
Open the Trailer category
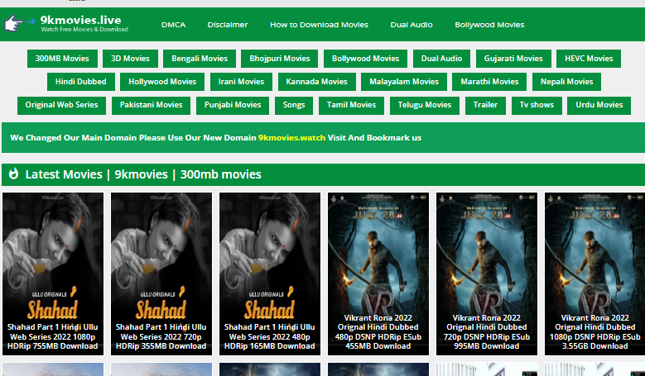pos(485,105)
